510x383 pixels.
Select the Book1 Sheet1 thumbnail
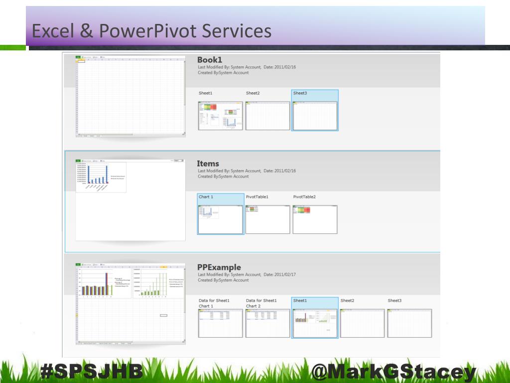pos(221,116)
